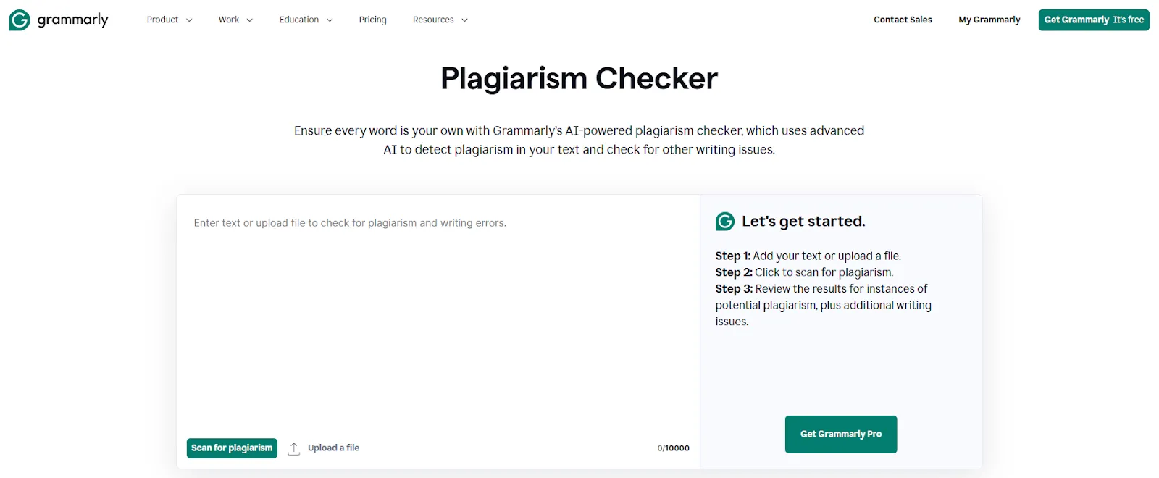The image size is (1159, 478).
Task: Click the Plagiarism Checker heading
Action: (x=579, y=78)
